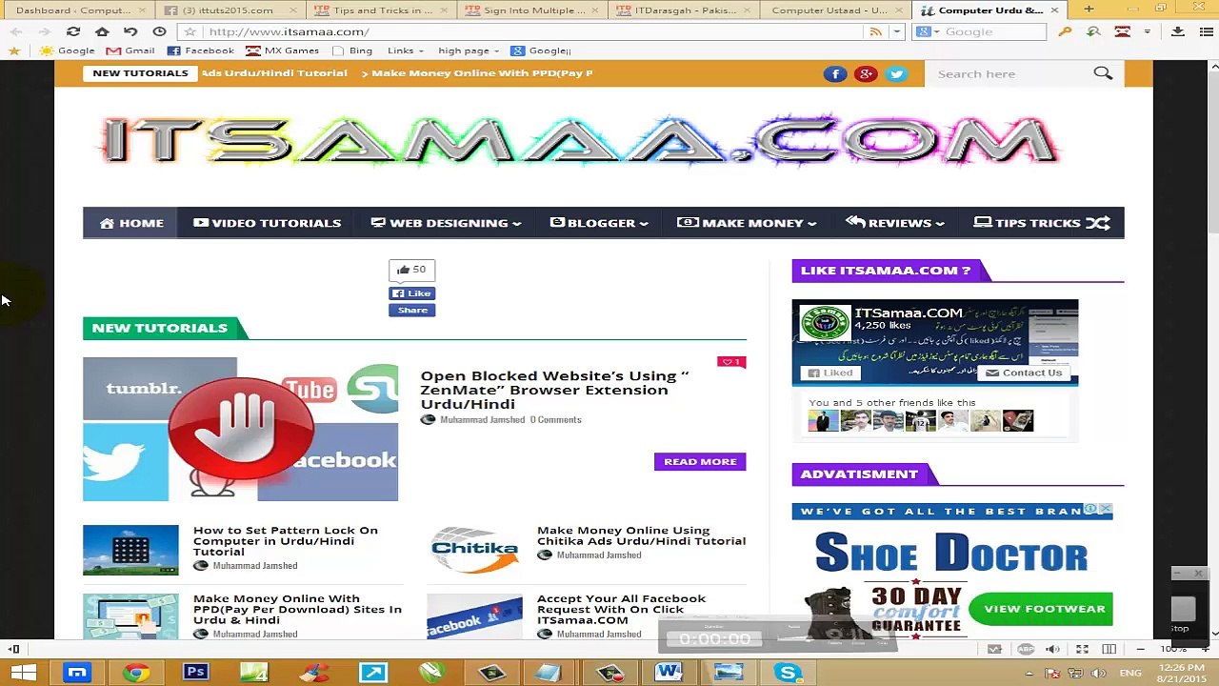1219x686 pixels.
Task: Open Microsoft Word from the taskbar
Action: click(669, 673)
